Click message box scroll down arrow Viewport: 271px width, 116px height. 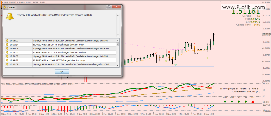pos(118,35)
